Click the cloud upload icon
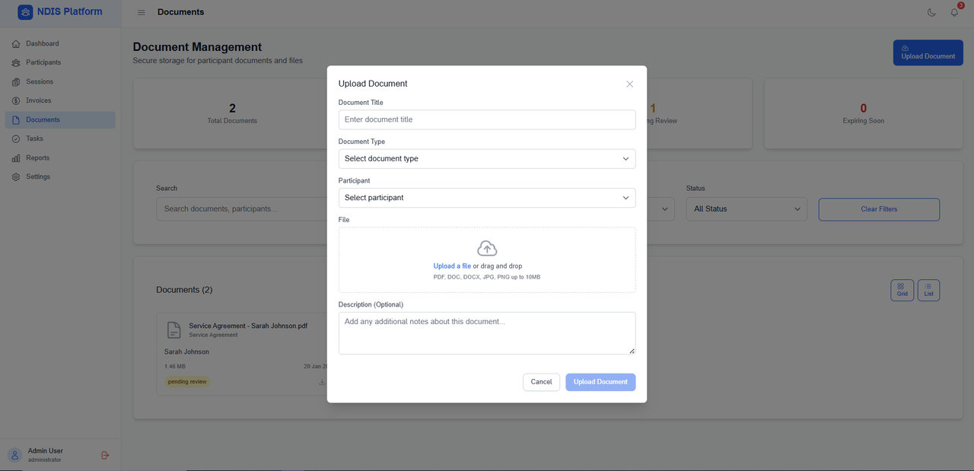The height and width of the screenshot is (471, 974). tap(487, 248)
